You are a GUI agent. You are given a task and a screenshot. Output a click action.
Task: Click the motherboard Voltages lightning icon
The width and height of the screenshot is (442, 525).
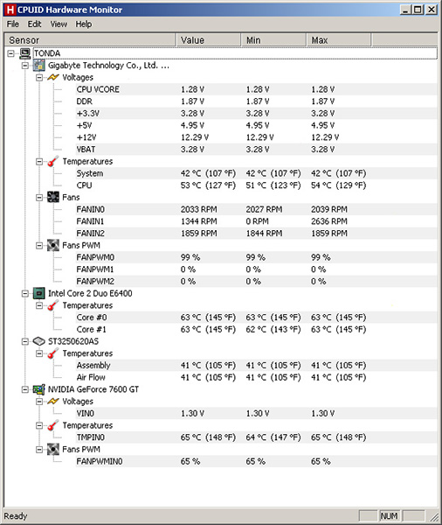coord(52,77)
